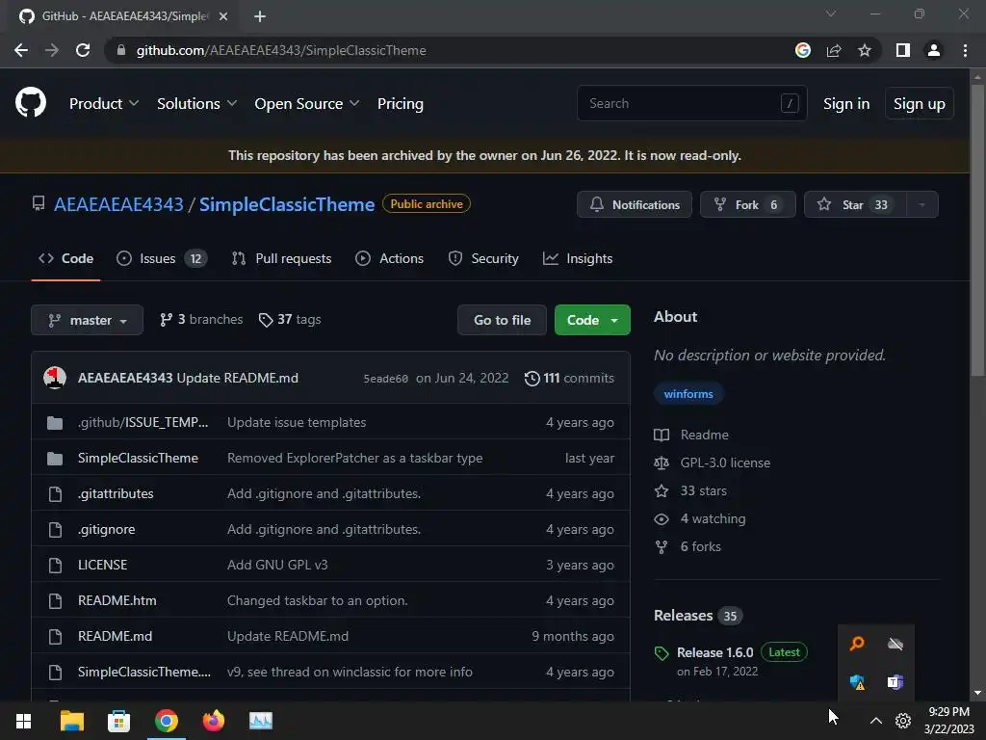This screenshot has height=740, width=986.
Task: Click the share page icon in address bar
Action: coord(834,50)
